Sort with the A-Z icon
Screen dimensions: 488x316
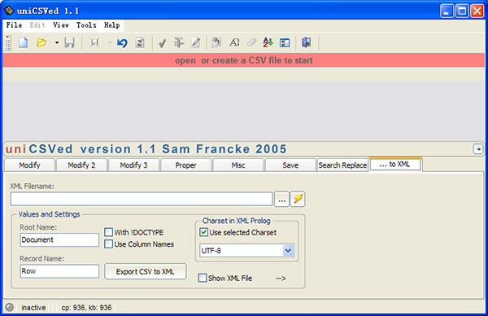[268, 42]
